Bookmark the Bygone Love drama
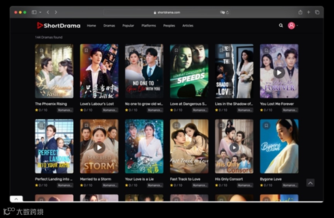The width and height of the screenshot is (334, 218). [x=266, y=126]
